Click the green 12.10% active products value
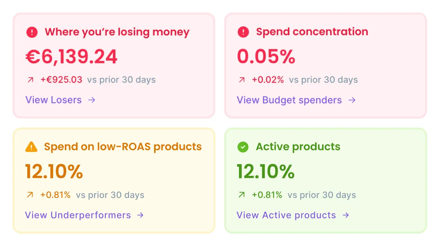This screenshot has width=439, height=246. coord(266,172)
